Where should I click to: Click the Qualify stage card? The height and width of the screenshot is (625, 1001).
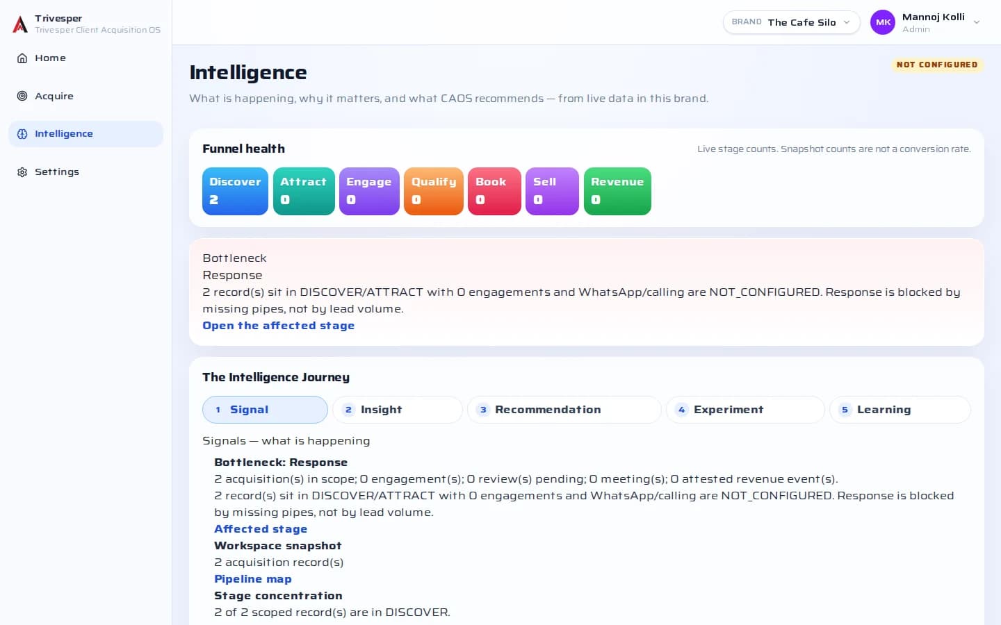coord(434,191)
